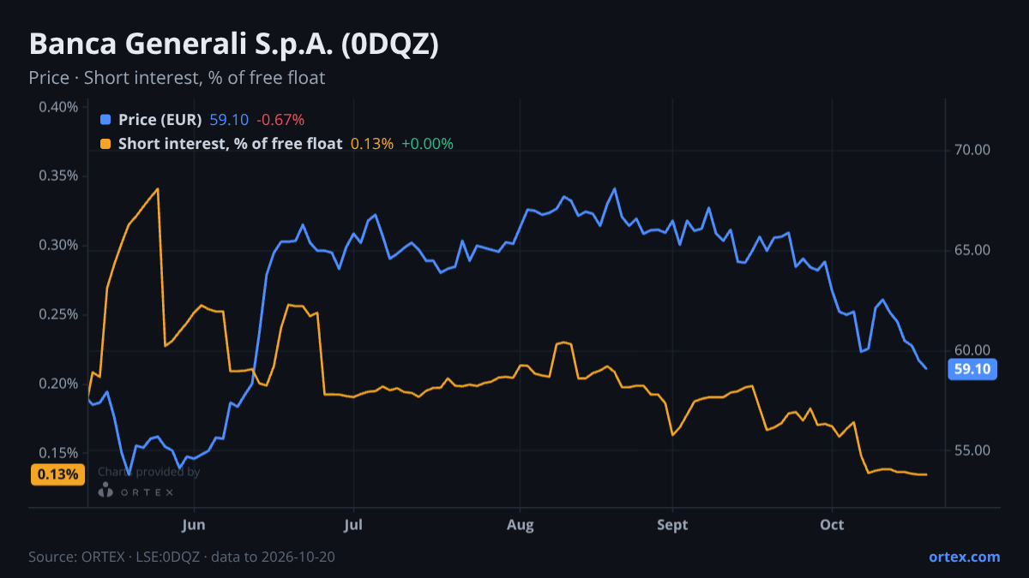Image resolution: width=1029 pixels, height=578 pixels.
Task: Click the +0.00% short interest change value
Action: [427, 144]
